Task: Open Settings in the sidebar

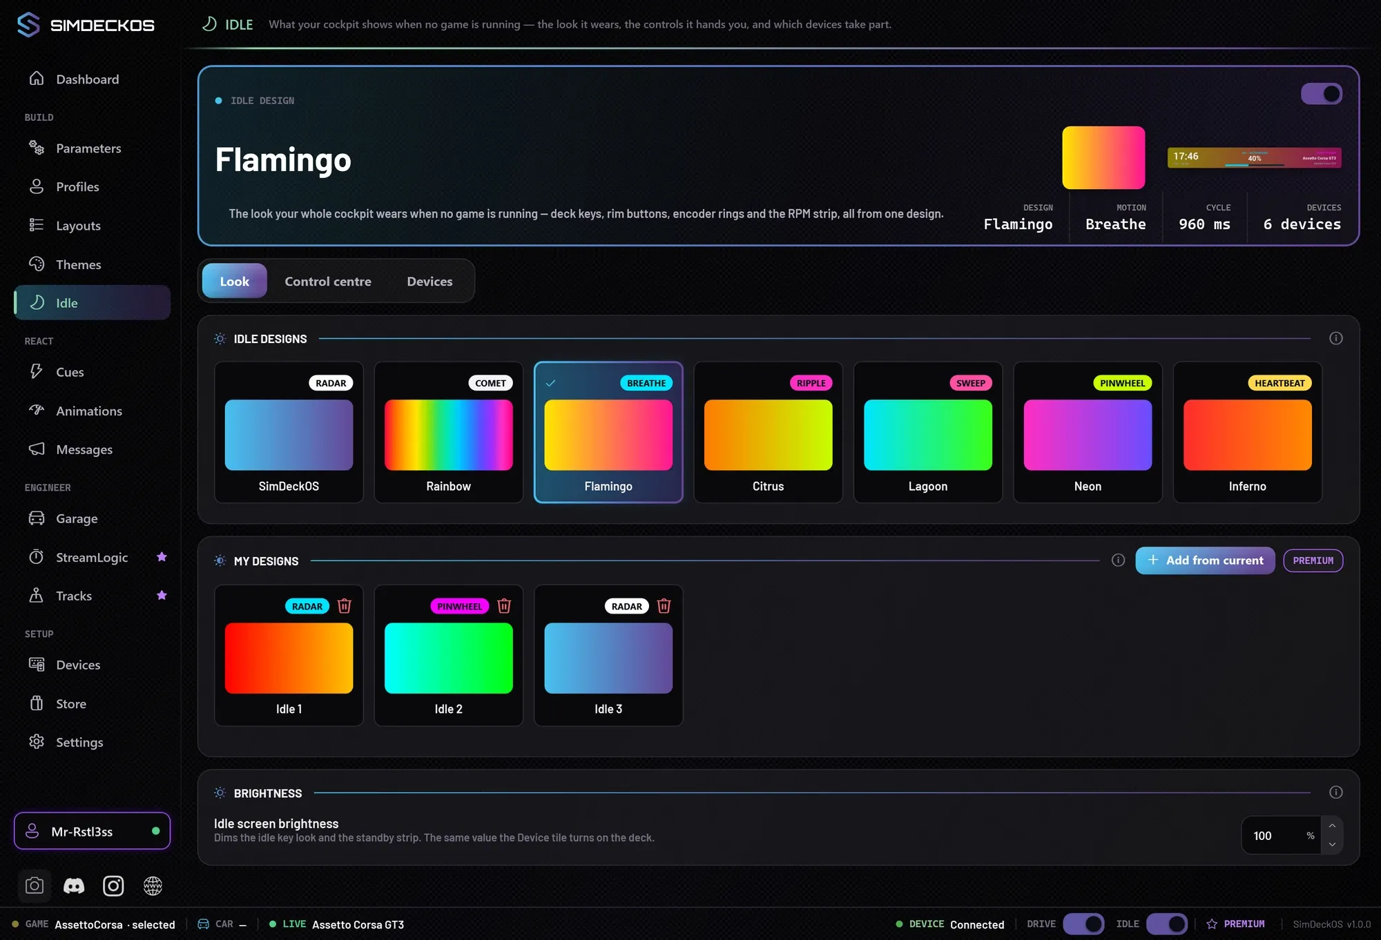Action: pos(92,742)
